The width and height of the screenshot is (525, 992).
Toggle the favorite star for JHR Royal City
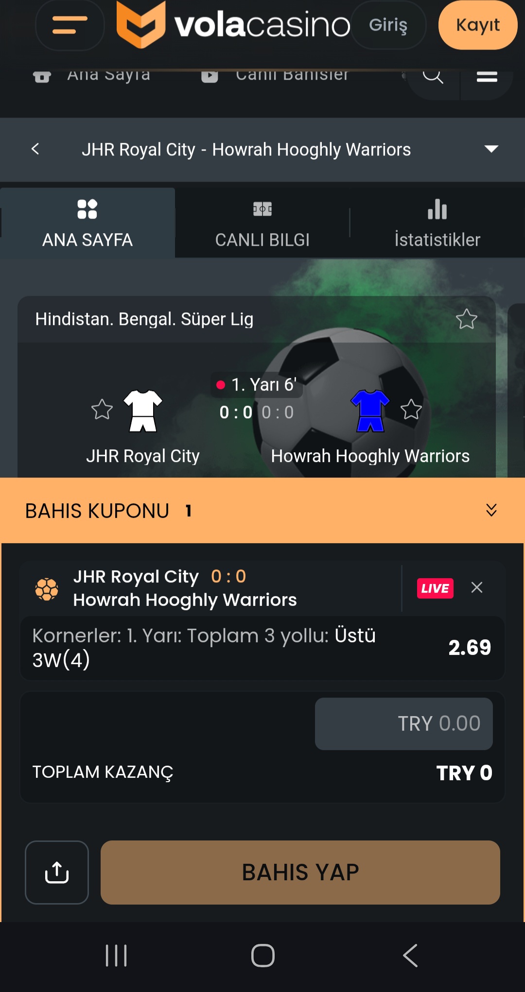(102, 409)
